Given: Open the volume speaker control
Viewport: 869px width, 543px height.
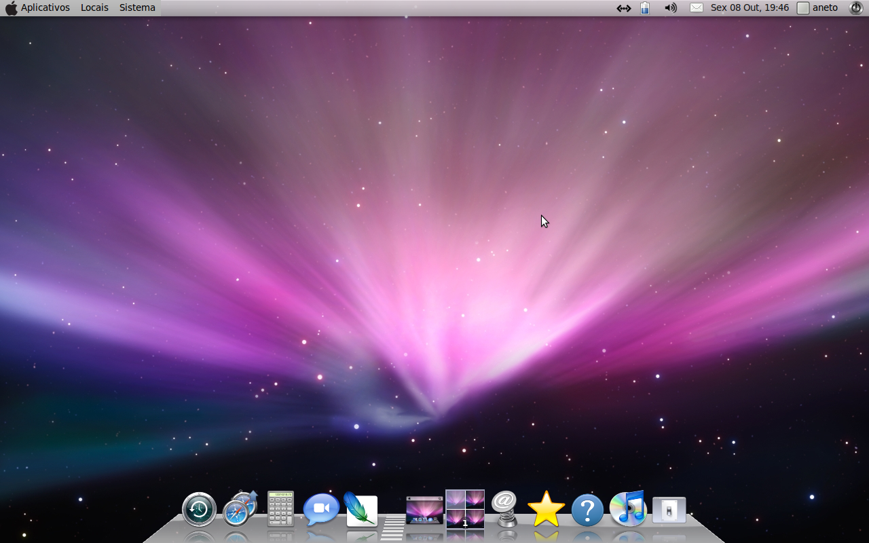Looking at the screenshot, I should point(671,7).
